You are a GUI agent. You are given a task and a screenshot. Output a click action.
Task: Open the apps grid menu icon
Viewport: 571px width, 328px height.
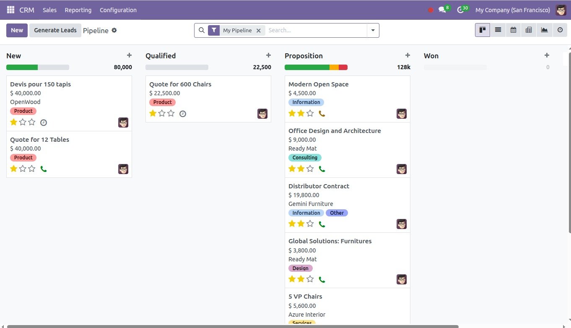click(x=10, y=10)
